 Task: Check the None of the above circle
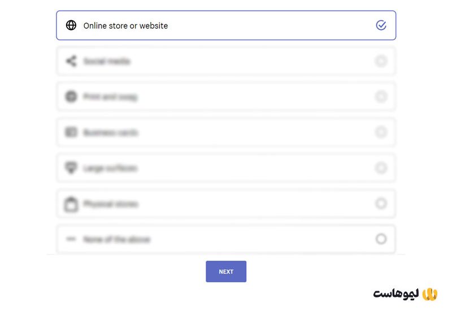click(x=381, y=239)
